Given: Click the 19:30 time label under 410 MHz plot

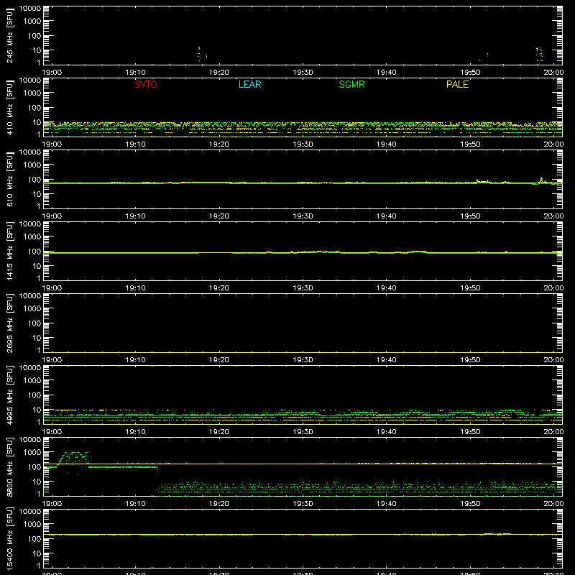Looking at the screenshot, I should pos(303,144).
